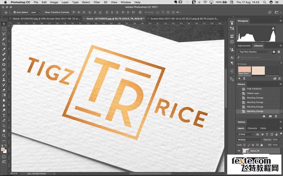The height and width of the screenshot is (176, 283).
Task: Open the Multiply blend mode dropdown
Action: tap(250, 140)
